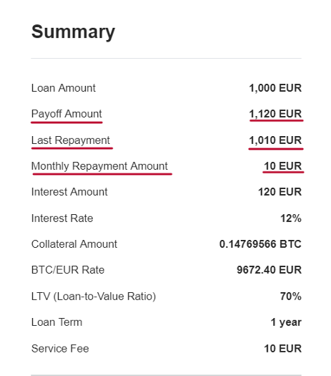
Task: Select the Loan Amount label
Action: coord(64,88)
